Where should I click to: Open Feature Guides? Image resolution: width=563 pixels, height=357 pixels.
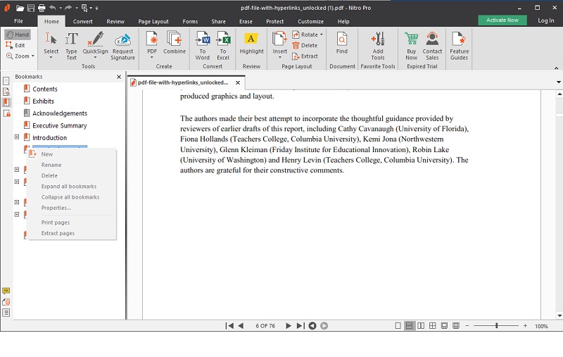click(459, 45)
